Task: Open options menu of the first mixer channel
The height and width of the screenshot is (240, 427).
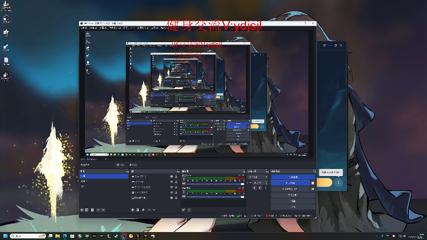Action: click(184, 179)
